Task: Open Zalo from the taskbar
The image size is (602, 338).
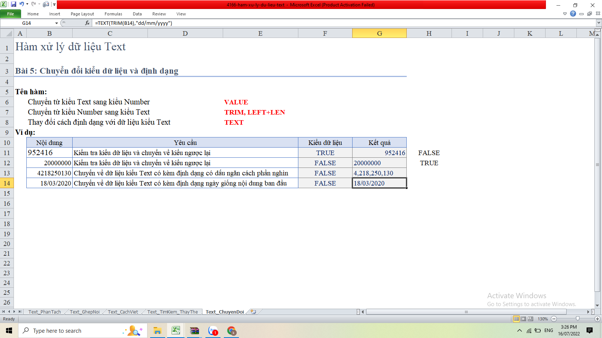Action: [213, 331]
